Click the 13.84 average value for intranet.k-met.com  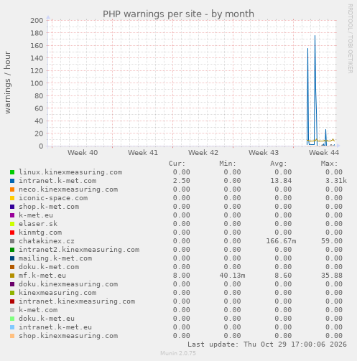(x=281, y=181)
